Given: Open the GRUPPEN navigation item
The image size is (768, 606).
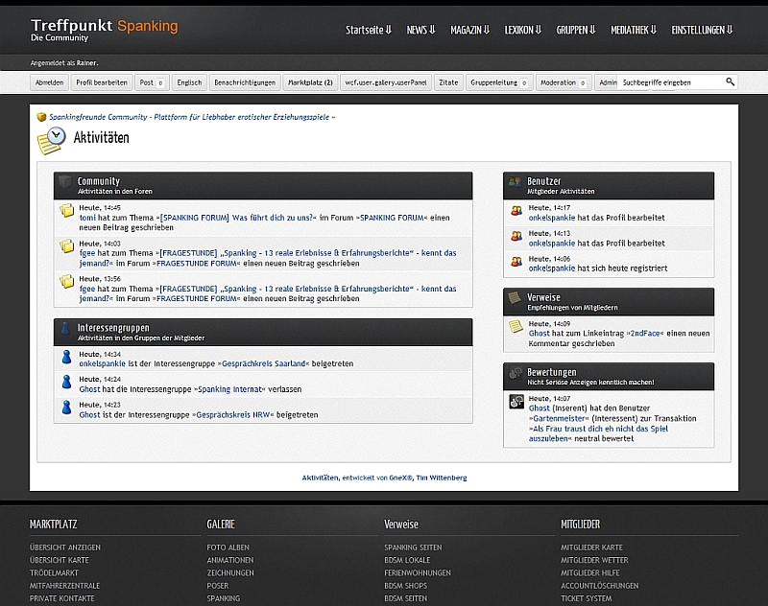Looking at the screenshot, I should 576,30.
